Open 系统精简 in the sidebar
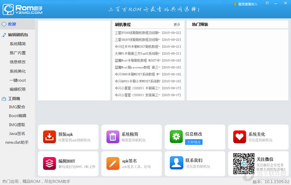This screenshot has width=291, height=185. tap(17, 44)
